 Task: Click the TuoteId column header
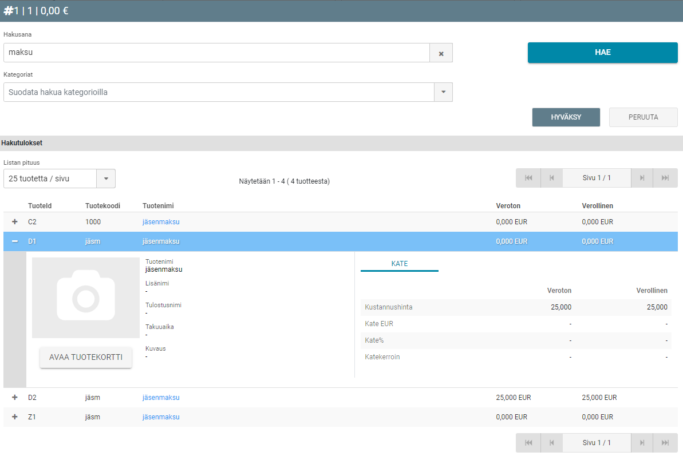tap(40, 206)
